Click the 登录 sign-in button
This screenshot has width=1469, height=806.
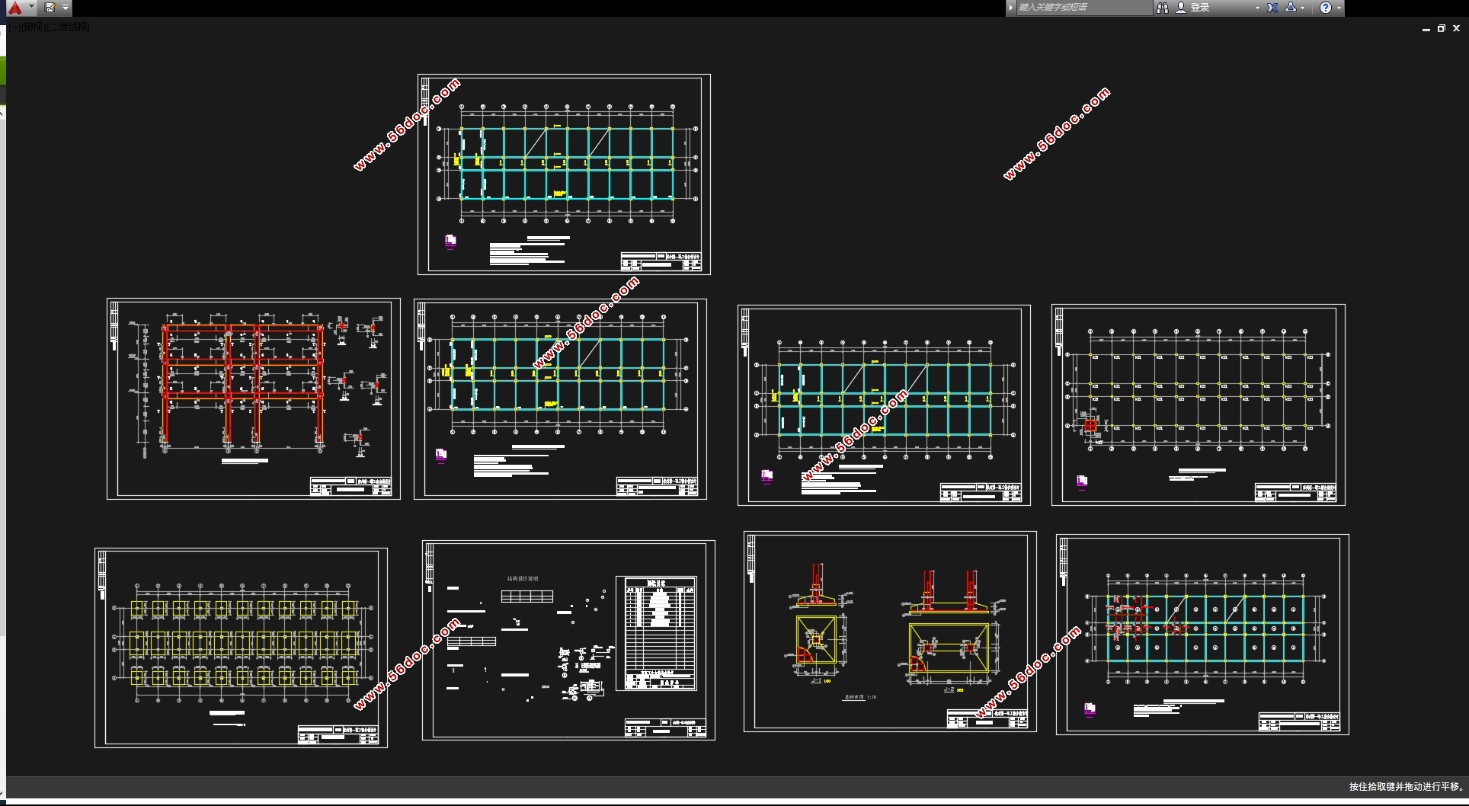[x=1199, y=8]
